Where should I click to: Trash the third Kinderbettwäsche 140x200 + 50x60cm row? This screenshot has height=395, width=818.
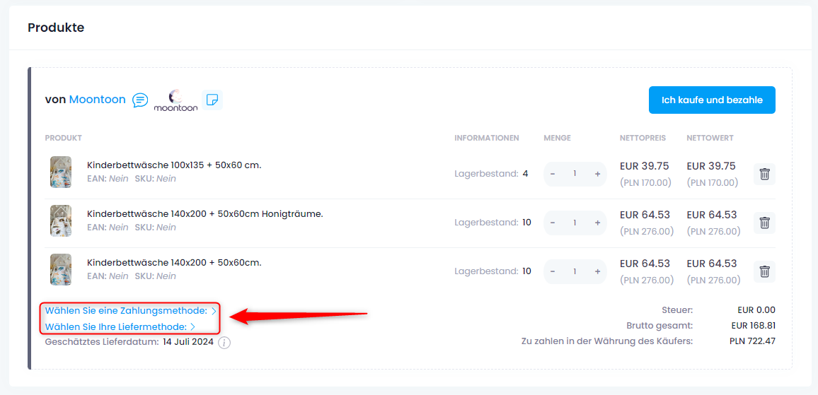tap(764, 271)
